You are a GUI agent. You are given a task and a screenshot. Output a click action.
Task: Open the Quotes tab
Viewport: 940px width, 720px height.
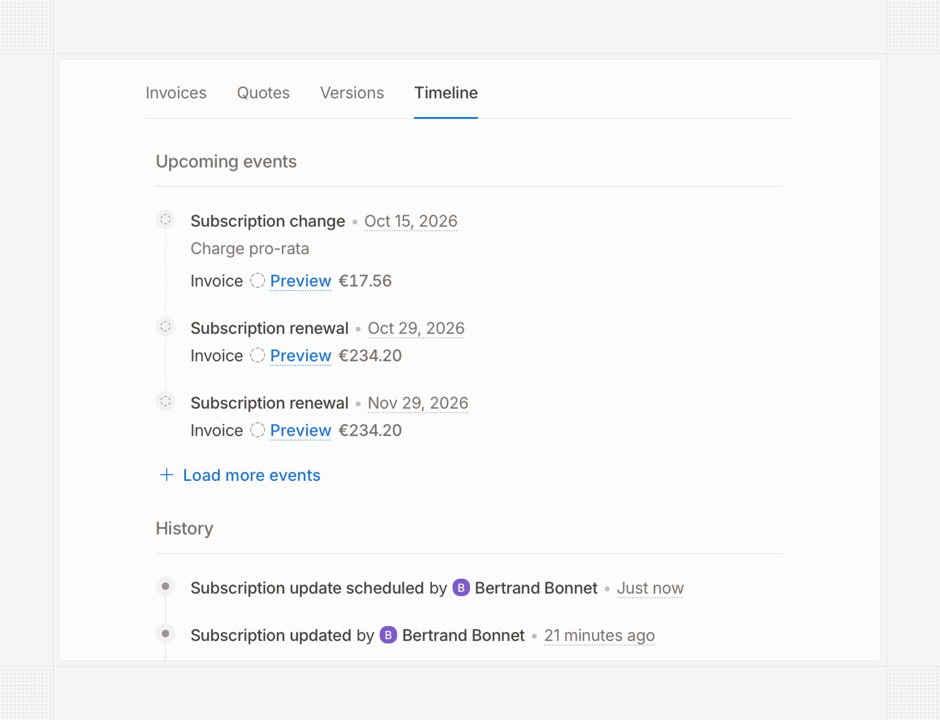click(263, 93)
